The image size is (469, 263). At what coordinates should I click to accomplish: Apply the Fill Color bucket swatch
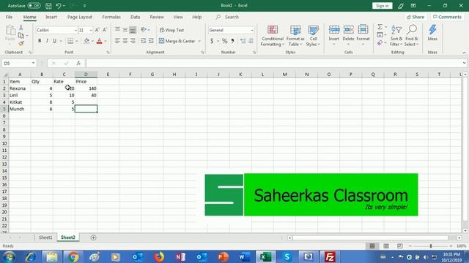(86, 41)
